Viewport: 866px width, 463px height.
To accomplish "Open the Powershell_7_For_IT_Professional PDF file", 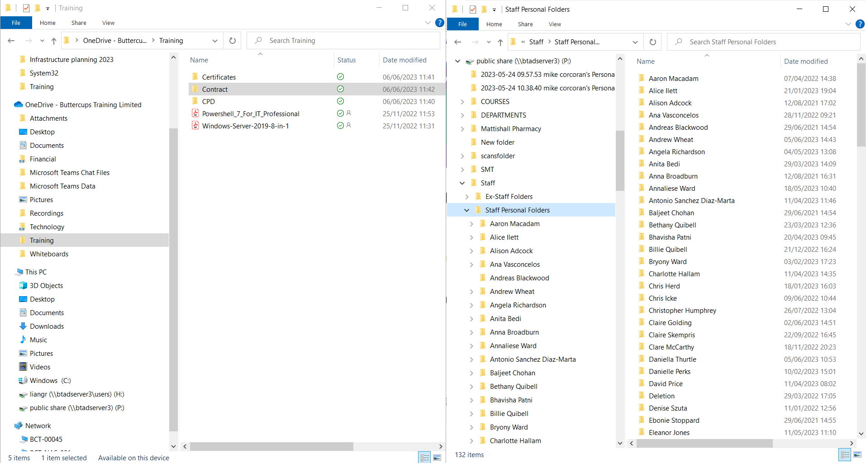I will pyautogui.click(x=250, y=114).
